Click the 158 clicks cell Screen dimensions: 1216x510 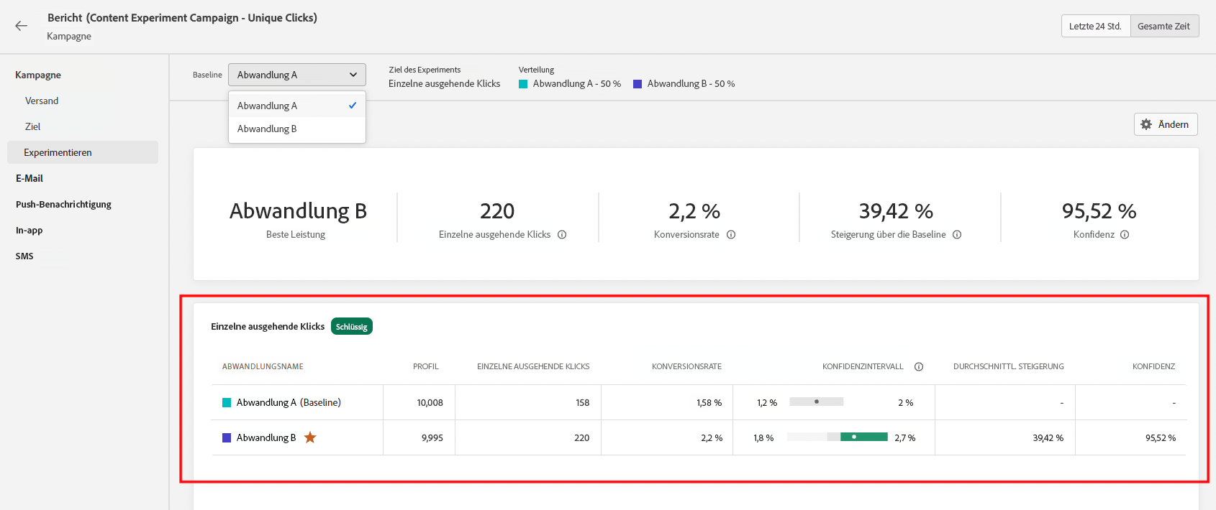click(582, 402)
